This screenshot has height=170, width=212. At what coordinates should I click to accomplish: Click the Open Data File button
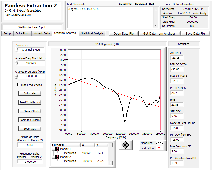click(123, 33)
